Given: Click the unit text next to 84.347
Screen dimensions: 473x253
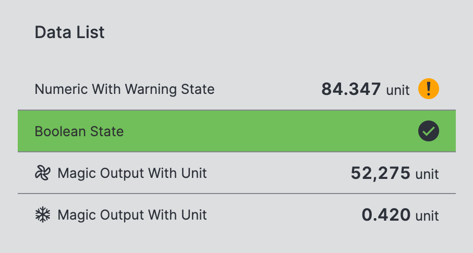Looking at the screenshot, I should 398,90.
